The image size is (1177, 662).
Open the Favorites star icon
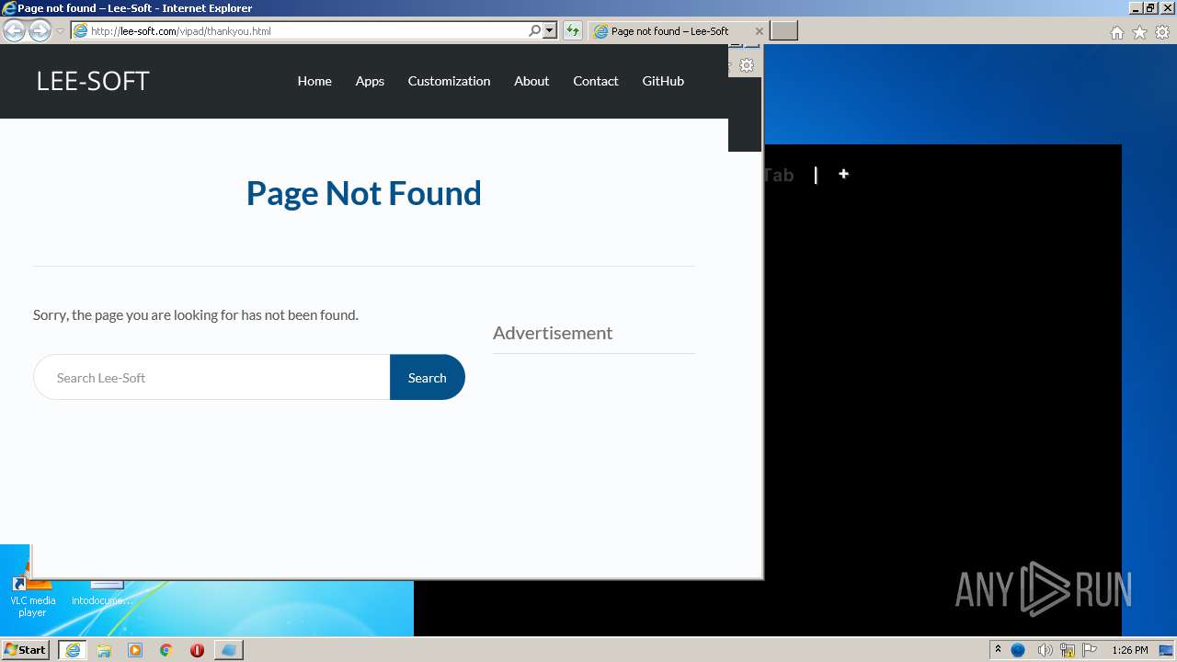(1139, 32)
